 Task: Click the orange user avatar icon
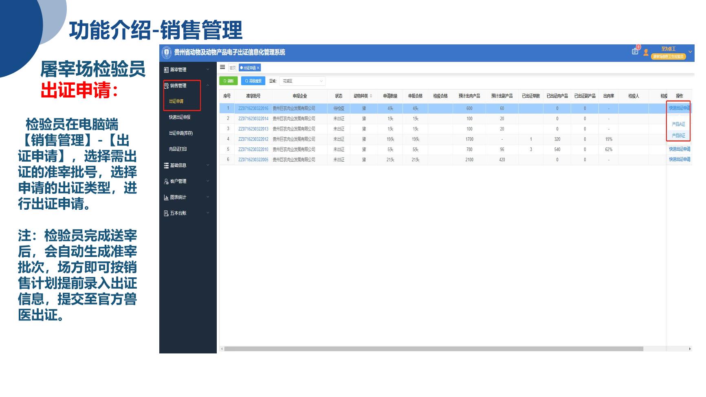[646, 53]
